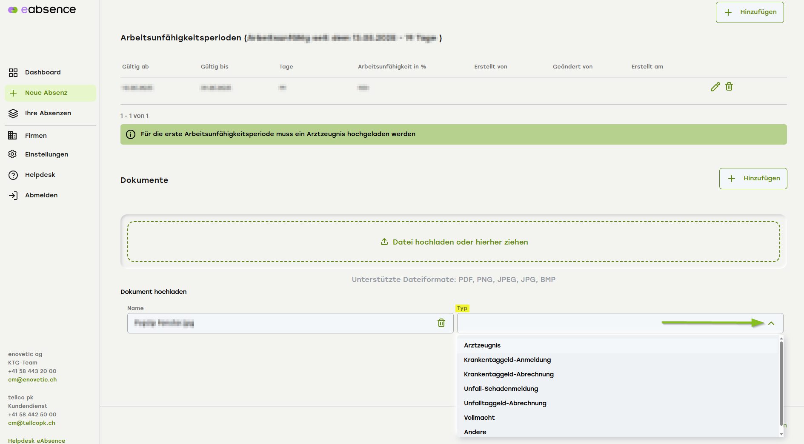The height and width of the screenshot is (444, 804).
Task: Click the Datei hochladen upload drop zone
Action: tap(454, 242)
